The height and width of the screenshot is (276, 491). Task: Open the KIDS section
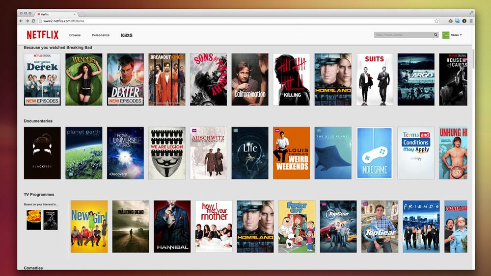(x=127, y=35)
